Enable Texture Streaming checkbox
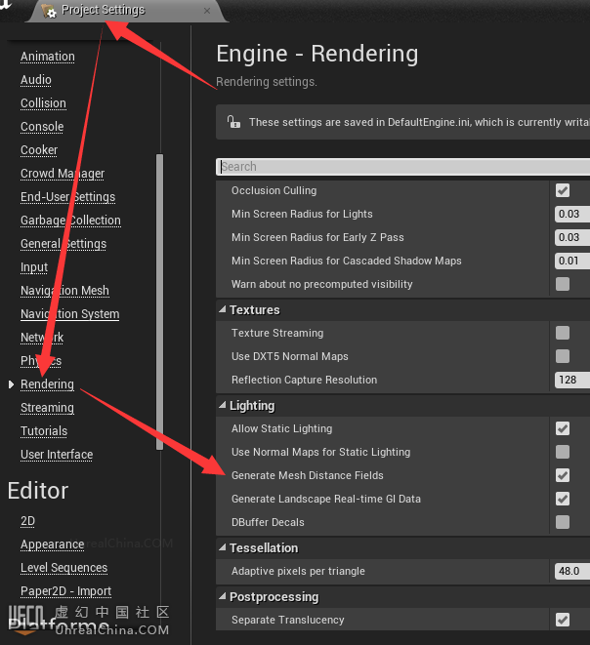This screenshot has height=645, width=590. [x=563, y=333]
